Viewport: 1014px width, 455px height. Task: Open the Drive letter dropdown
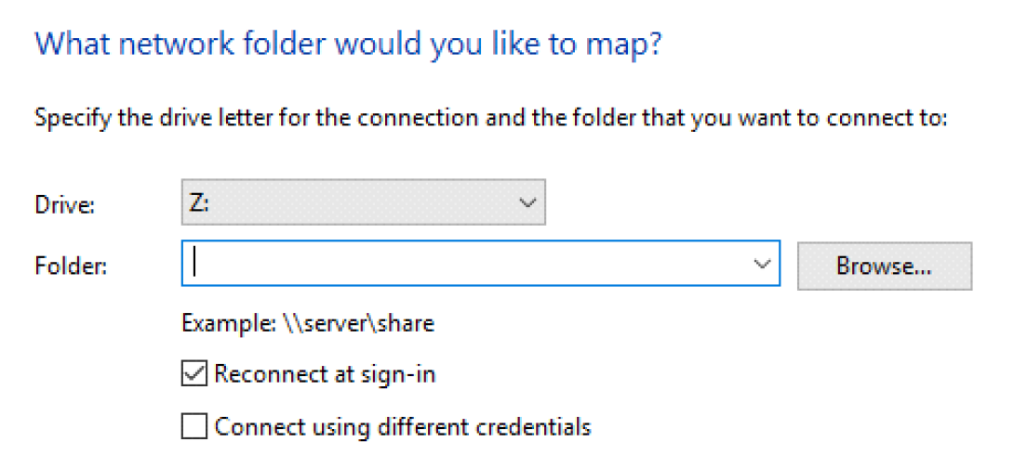click(x=363, y=203)
